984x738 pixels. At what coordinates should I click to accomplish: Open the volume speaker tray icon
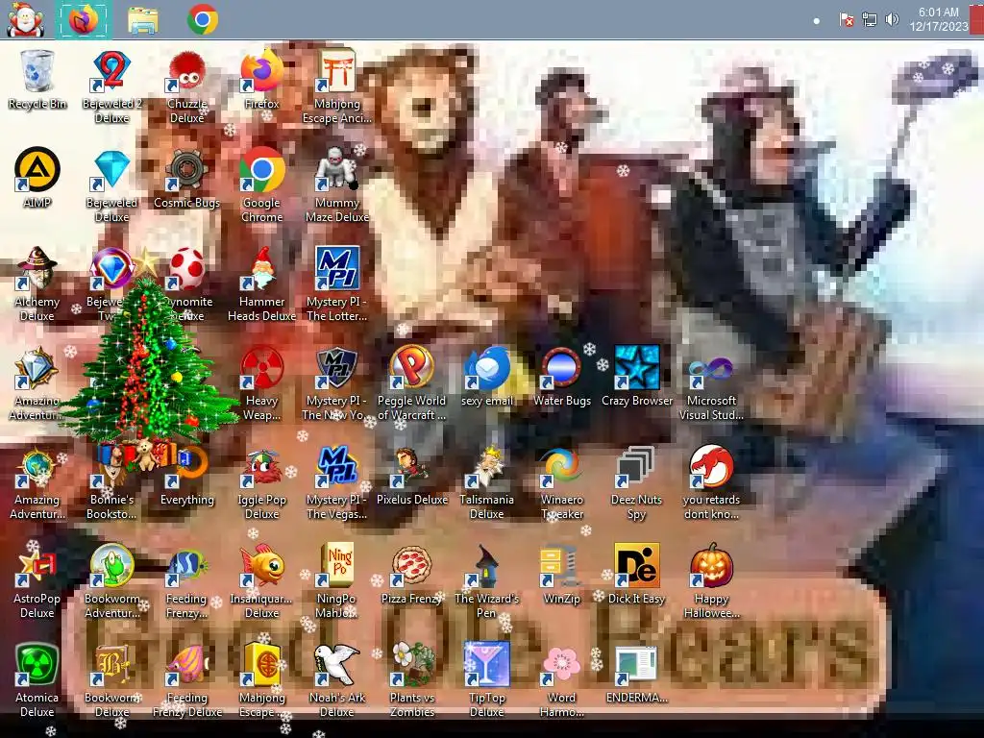point(891,19)
